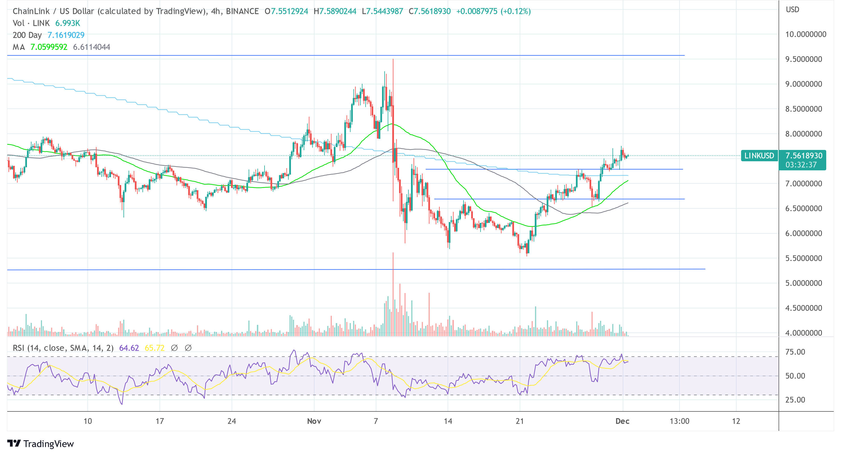Click the 6.0000000 price axis label

click(804, 233)
